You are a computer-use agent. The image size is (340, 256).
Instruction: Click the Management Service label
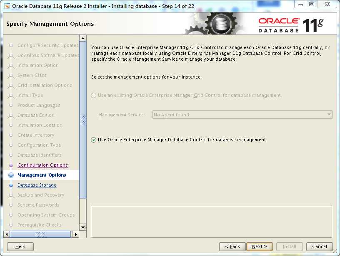coord(121,115)
